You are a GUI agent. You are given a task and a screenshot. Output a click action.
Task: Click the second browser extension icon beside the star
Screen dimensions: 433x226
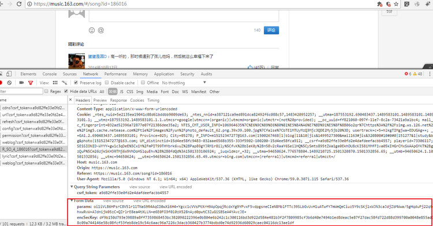(x=389, y=4)
